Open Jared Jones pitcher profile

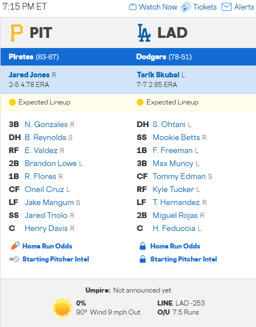tap(29, 75)
